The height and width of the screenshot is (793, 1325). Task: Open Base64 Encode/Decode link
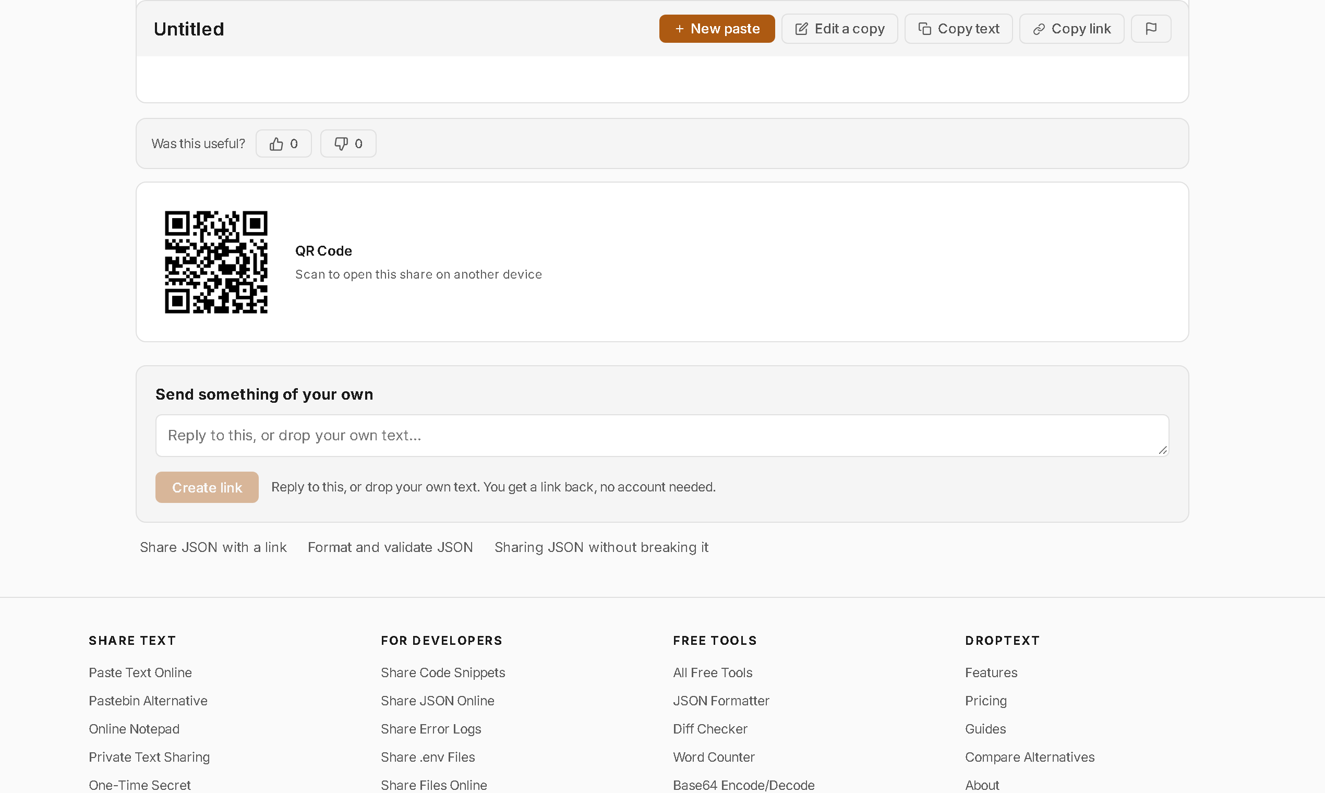click(x=744, y=785)
